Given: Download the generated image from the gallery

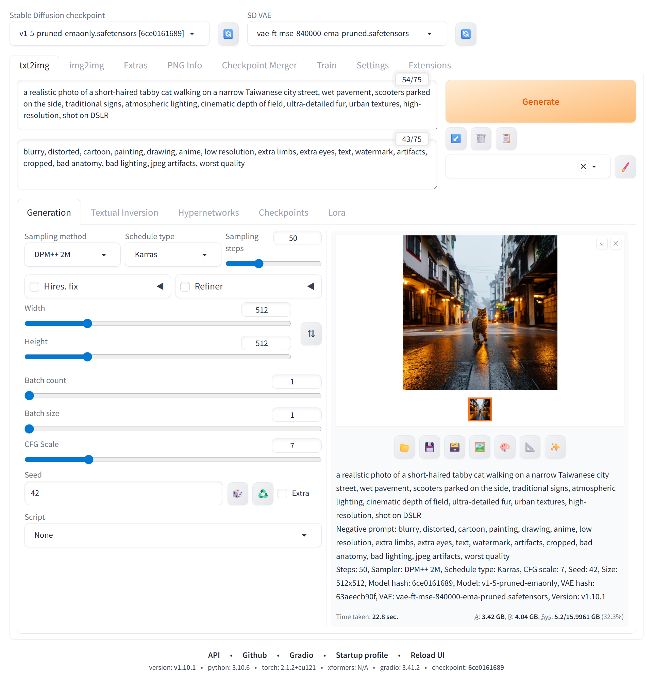Looking at the screenshot, I should (x=602, y=244).
